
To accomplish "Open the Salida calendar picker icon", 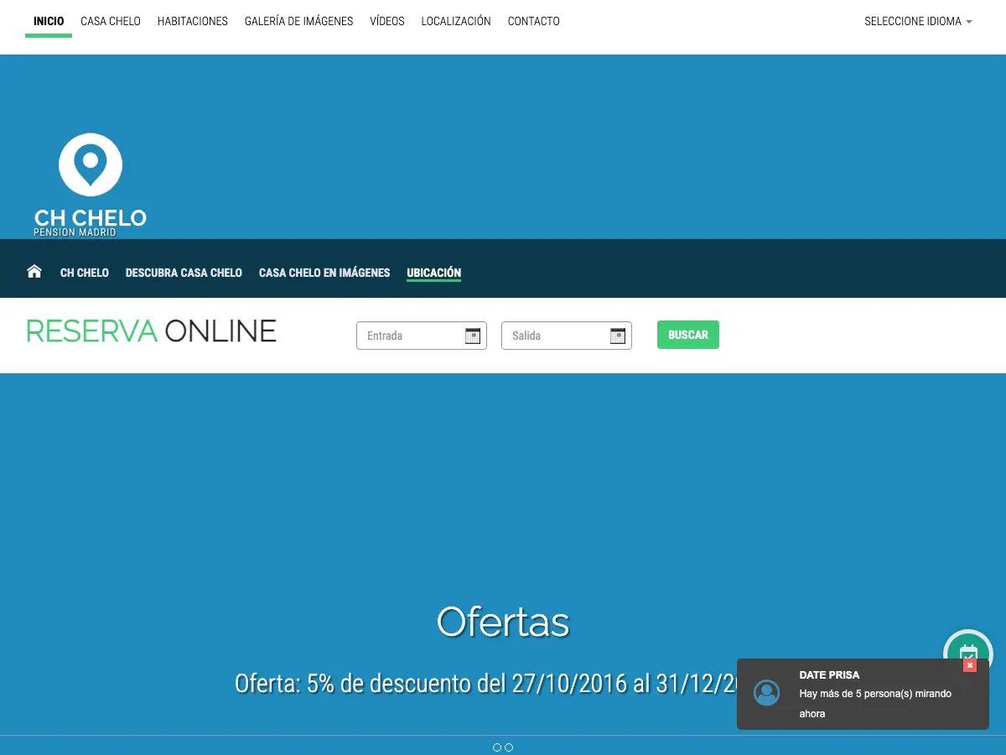I will point(618,336).
